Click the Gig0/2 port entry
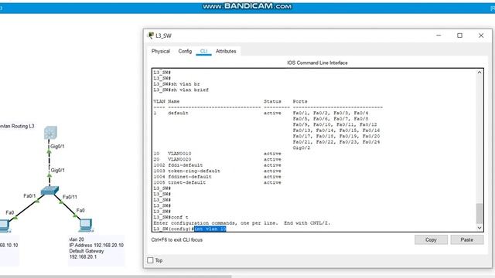The image size is (495, 278). pyautogui.click(x=302, y=147)
